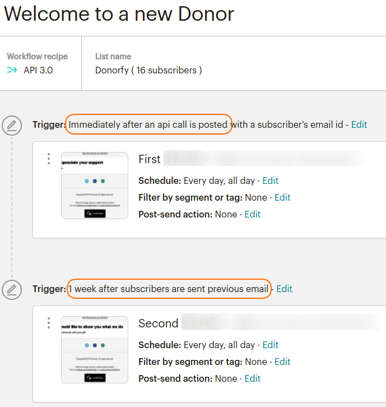Open the Second email thumbnail preview
Screen dimensions: 386x407
(x=95, y=350)
